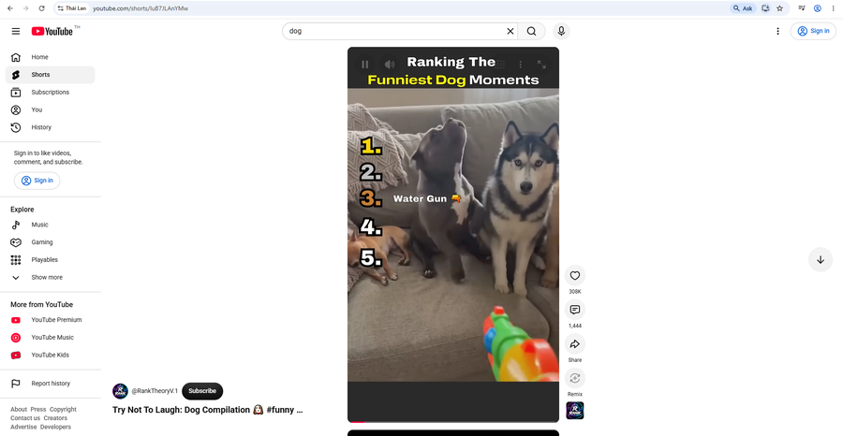Go forward in the browser
This screenshot has height=436, width=843.
(26, 8)
